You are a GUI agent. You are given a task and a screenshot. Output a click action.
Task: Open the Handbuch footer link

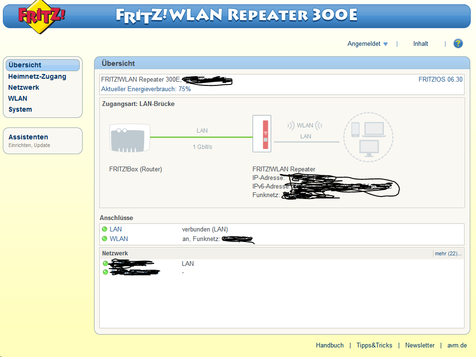330,345
